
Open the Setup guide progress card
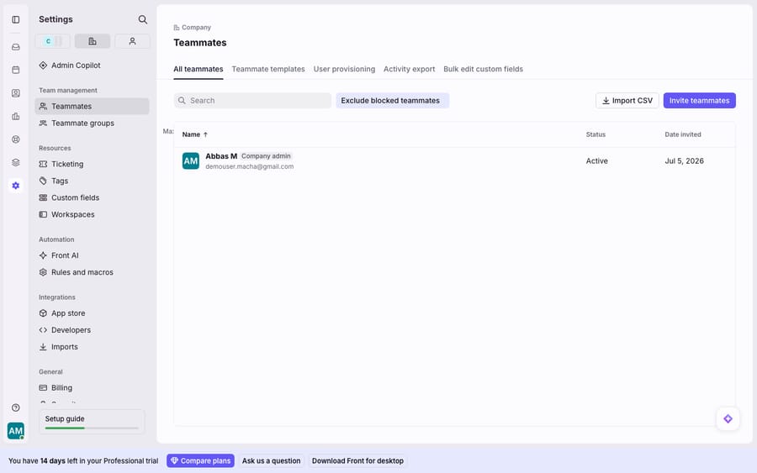click(x=92, y=422)
